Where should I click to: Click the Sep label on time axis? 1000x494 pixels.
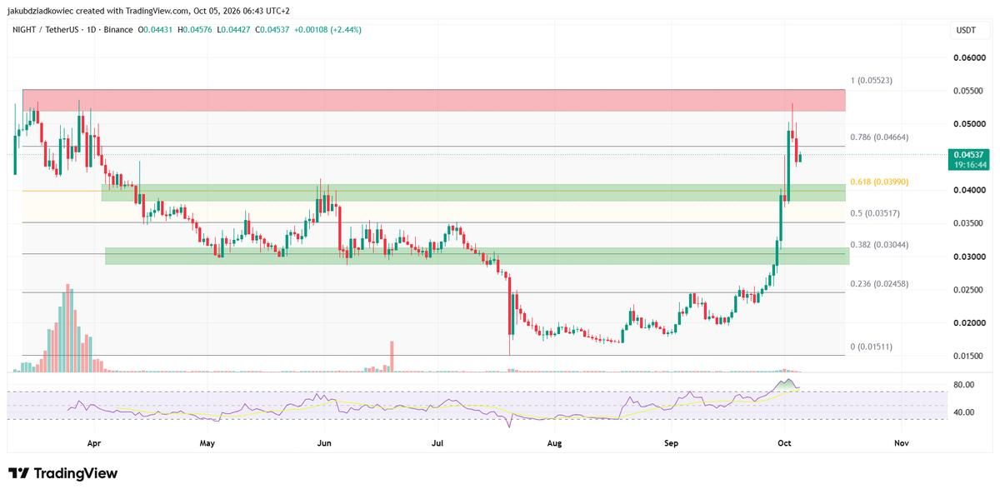click(670, 444)
